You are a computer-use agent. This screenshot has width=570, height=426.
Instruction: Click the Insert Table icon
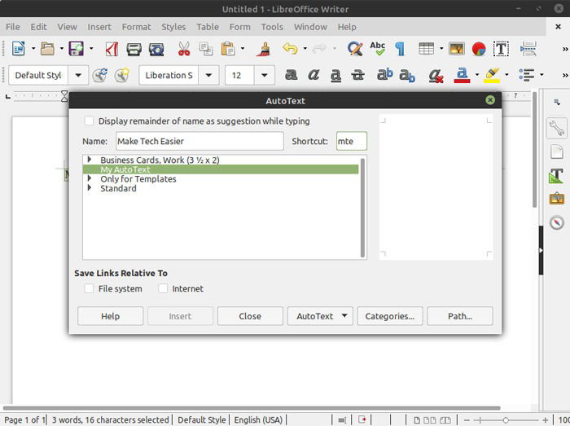click(x=426, y=48)
